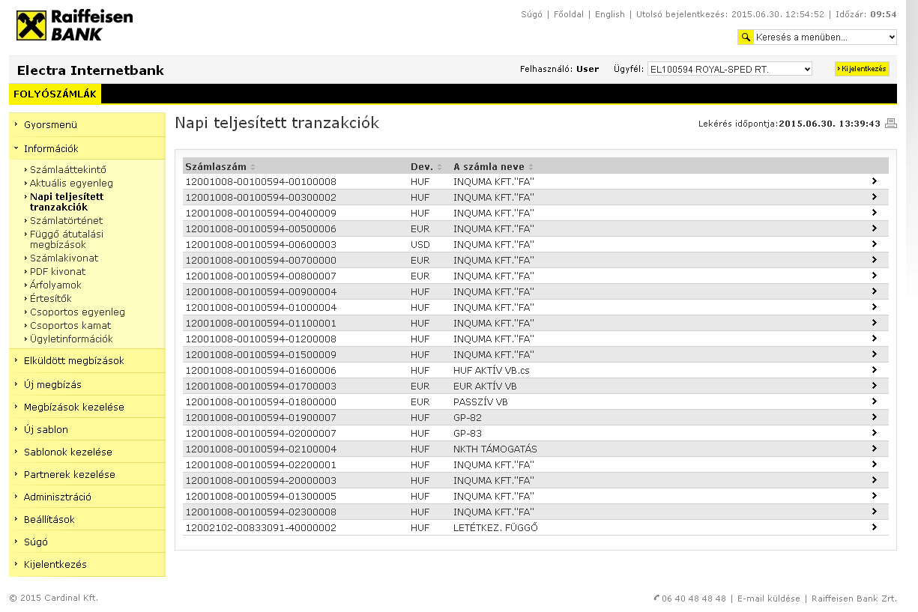Open arrow for GP-82 row
This screenshot has height=612, width=918.
(874, 417)
